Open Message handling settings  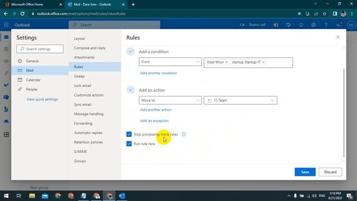tap(95, 114)
